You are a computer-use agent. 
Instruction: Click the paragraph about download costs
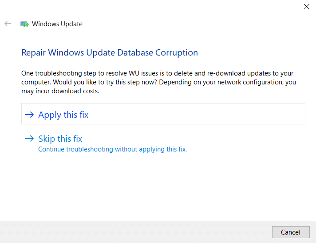(158, 82)
